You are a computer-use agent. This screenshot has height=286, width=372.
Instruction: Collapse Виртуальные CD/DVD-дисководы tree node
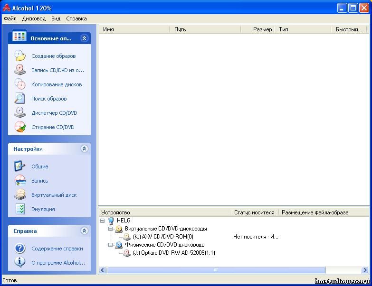[110, 229]
